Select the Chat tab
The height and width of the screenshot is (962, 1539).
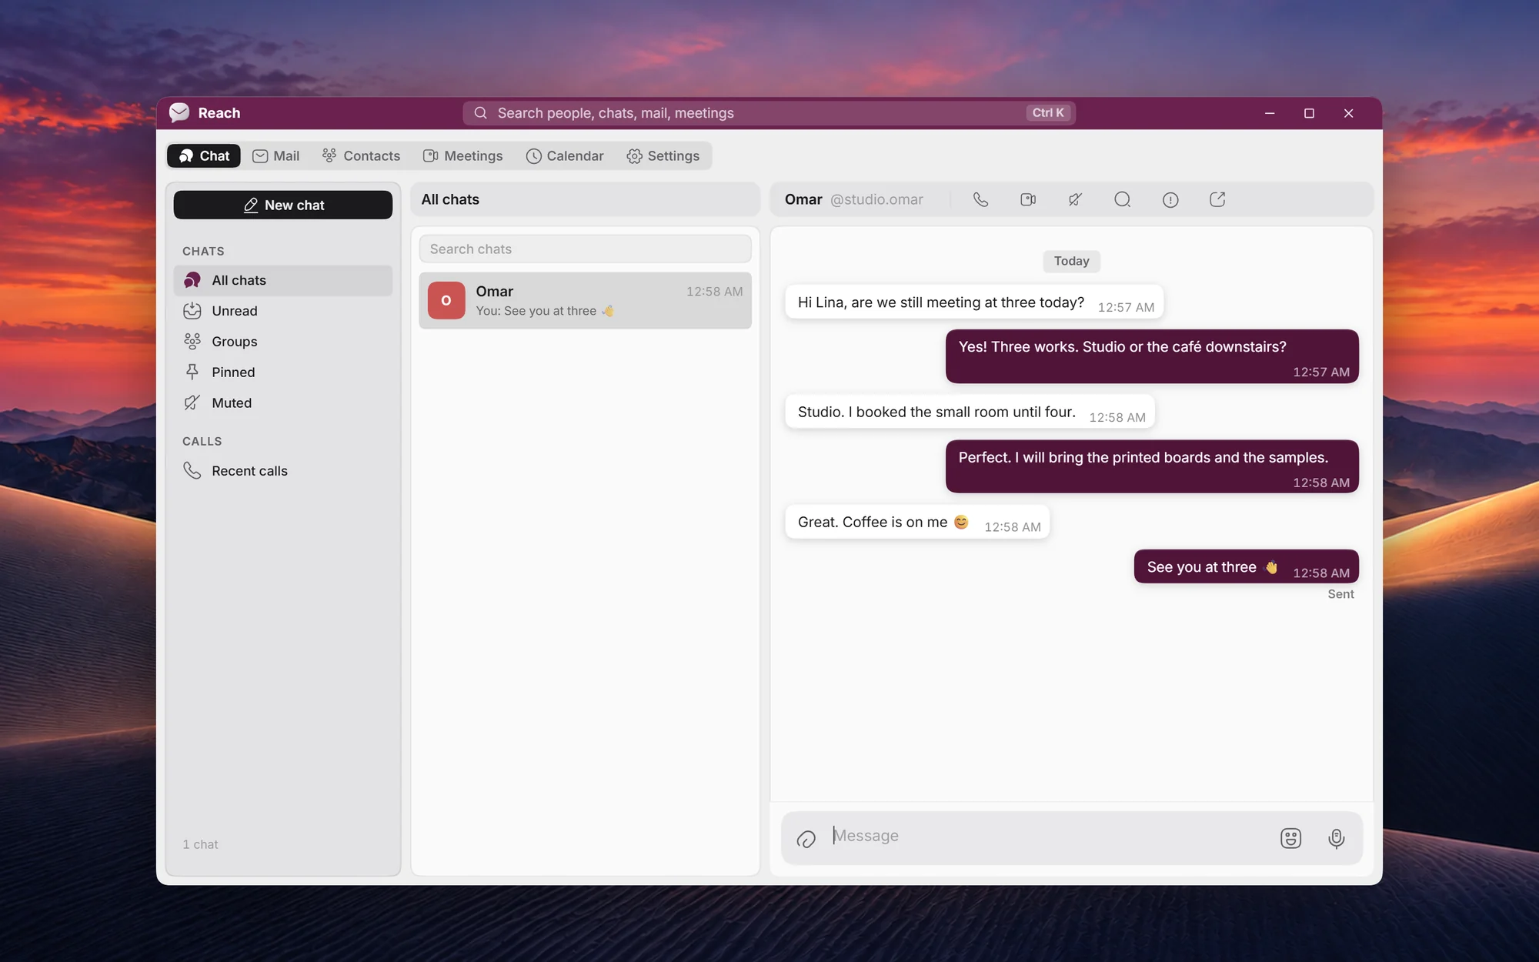pyautogui.click(x=204, y=156)
